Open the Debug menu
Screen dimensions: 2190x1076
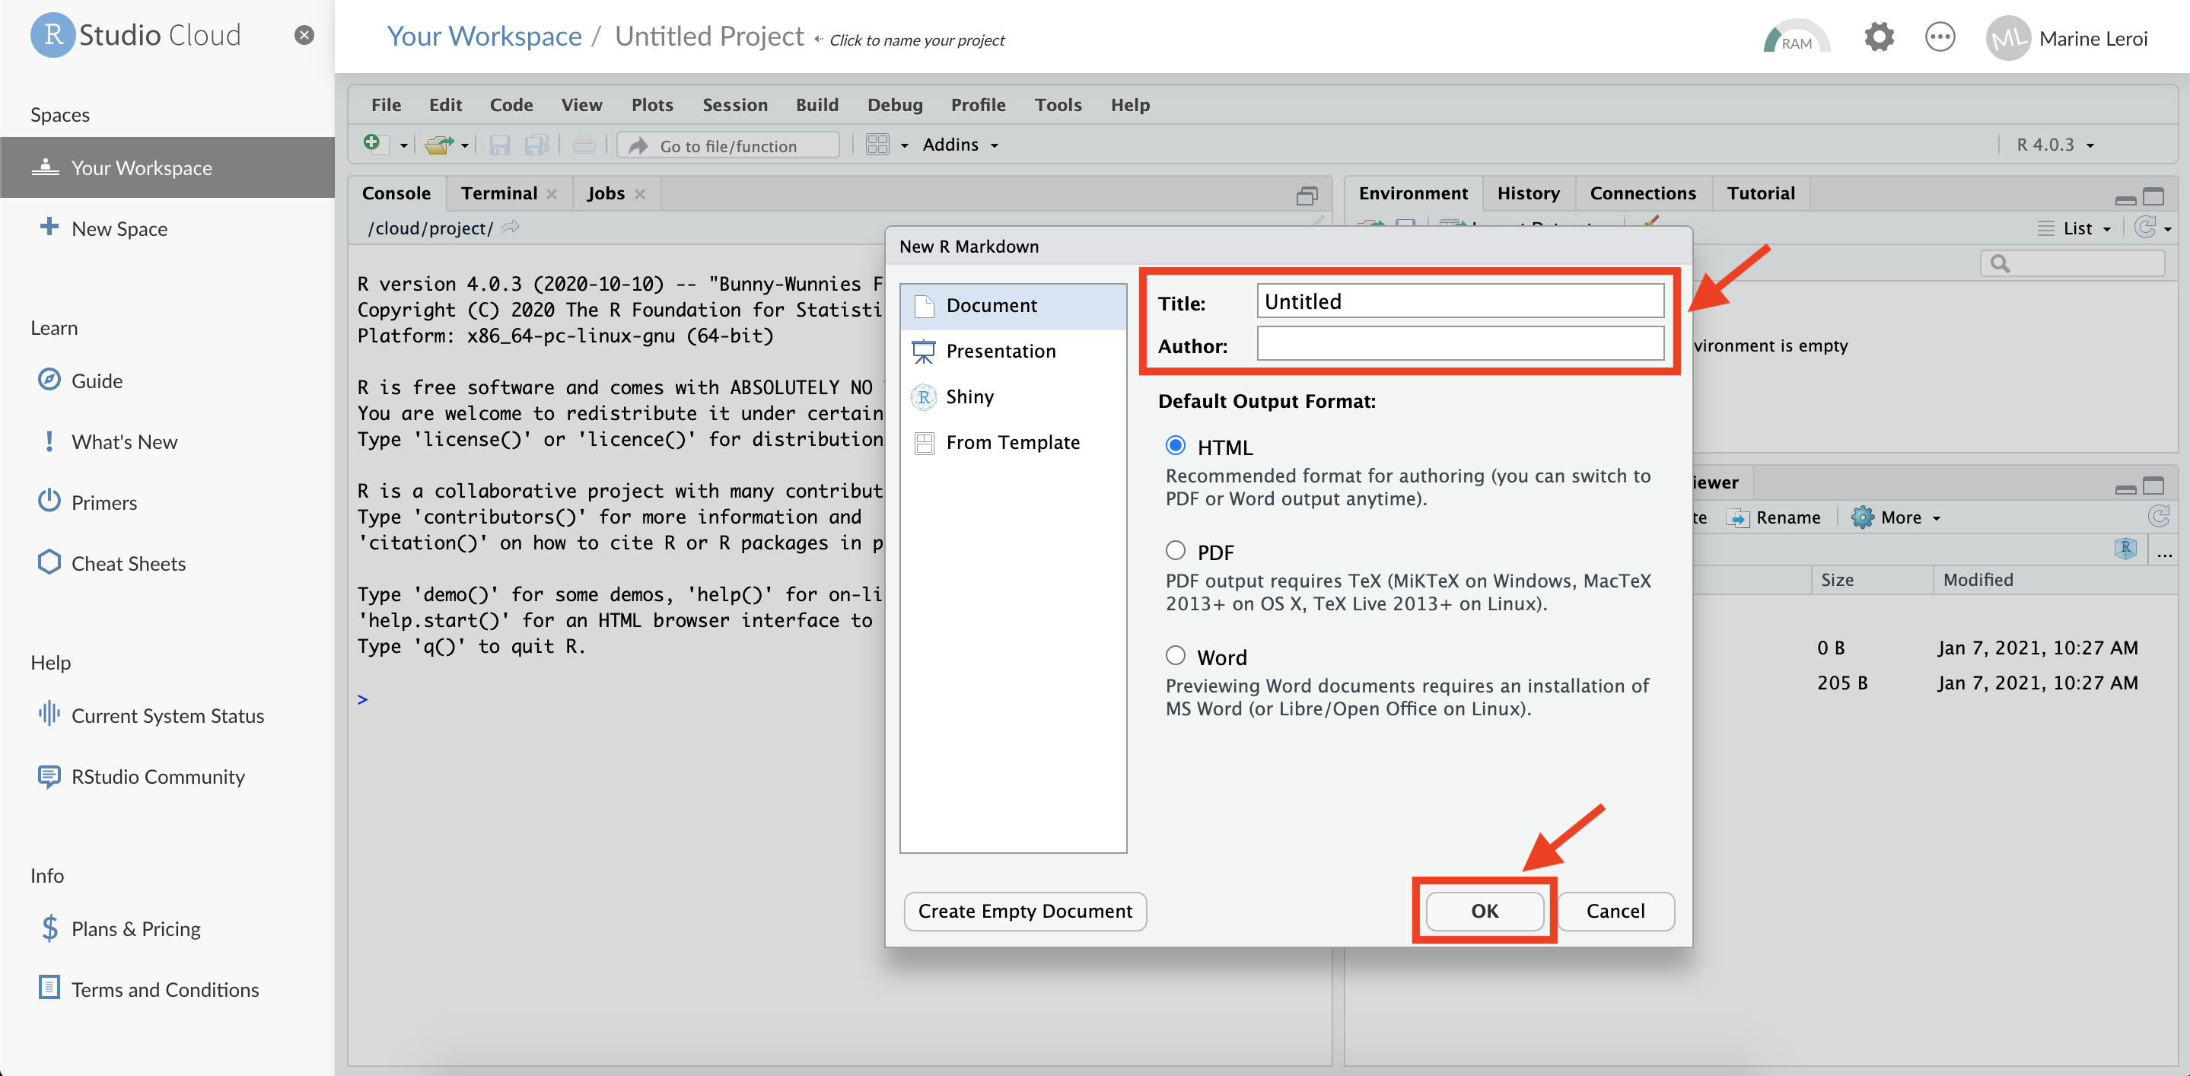[894, 104]
